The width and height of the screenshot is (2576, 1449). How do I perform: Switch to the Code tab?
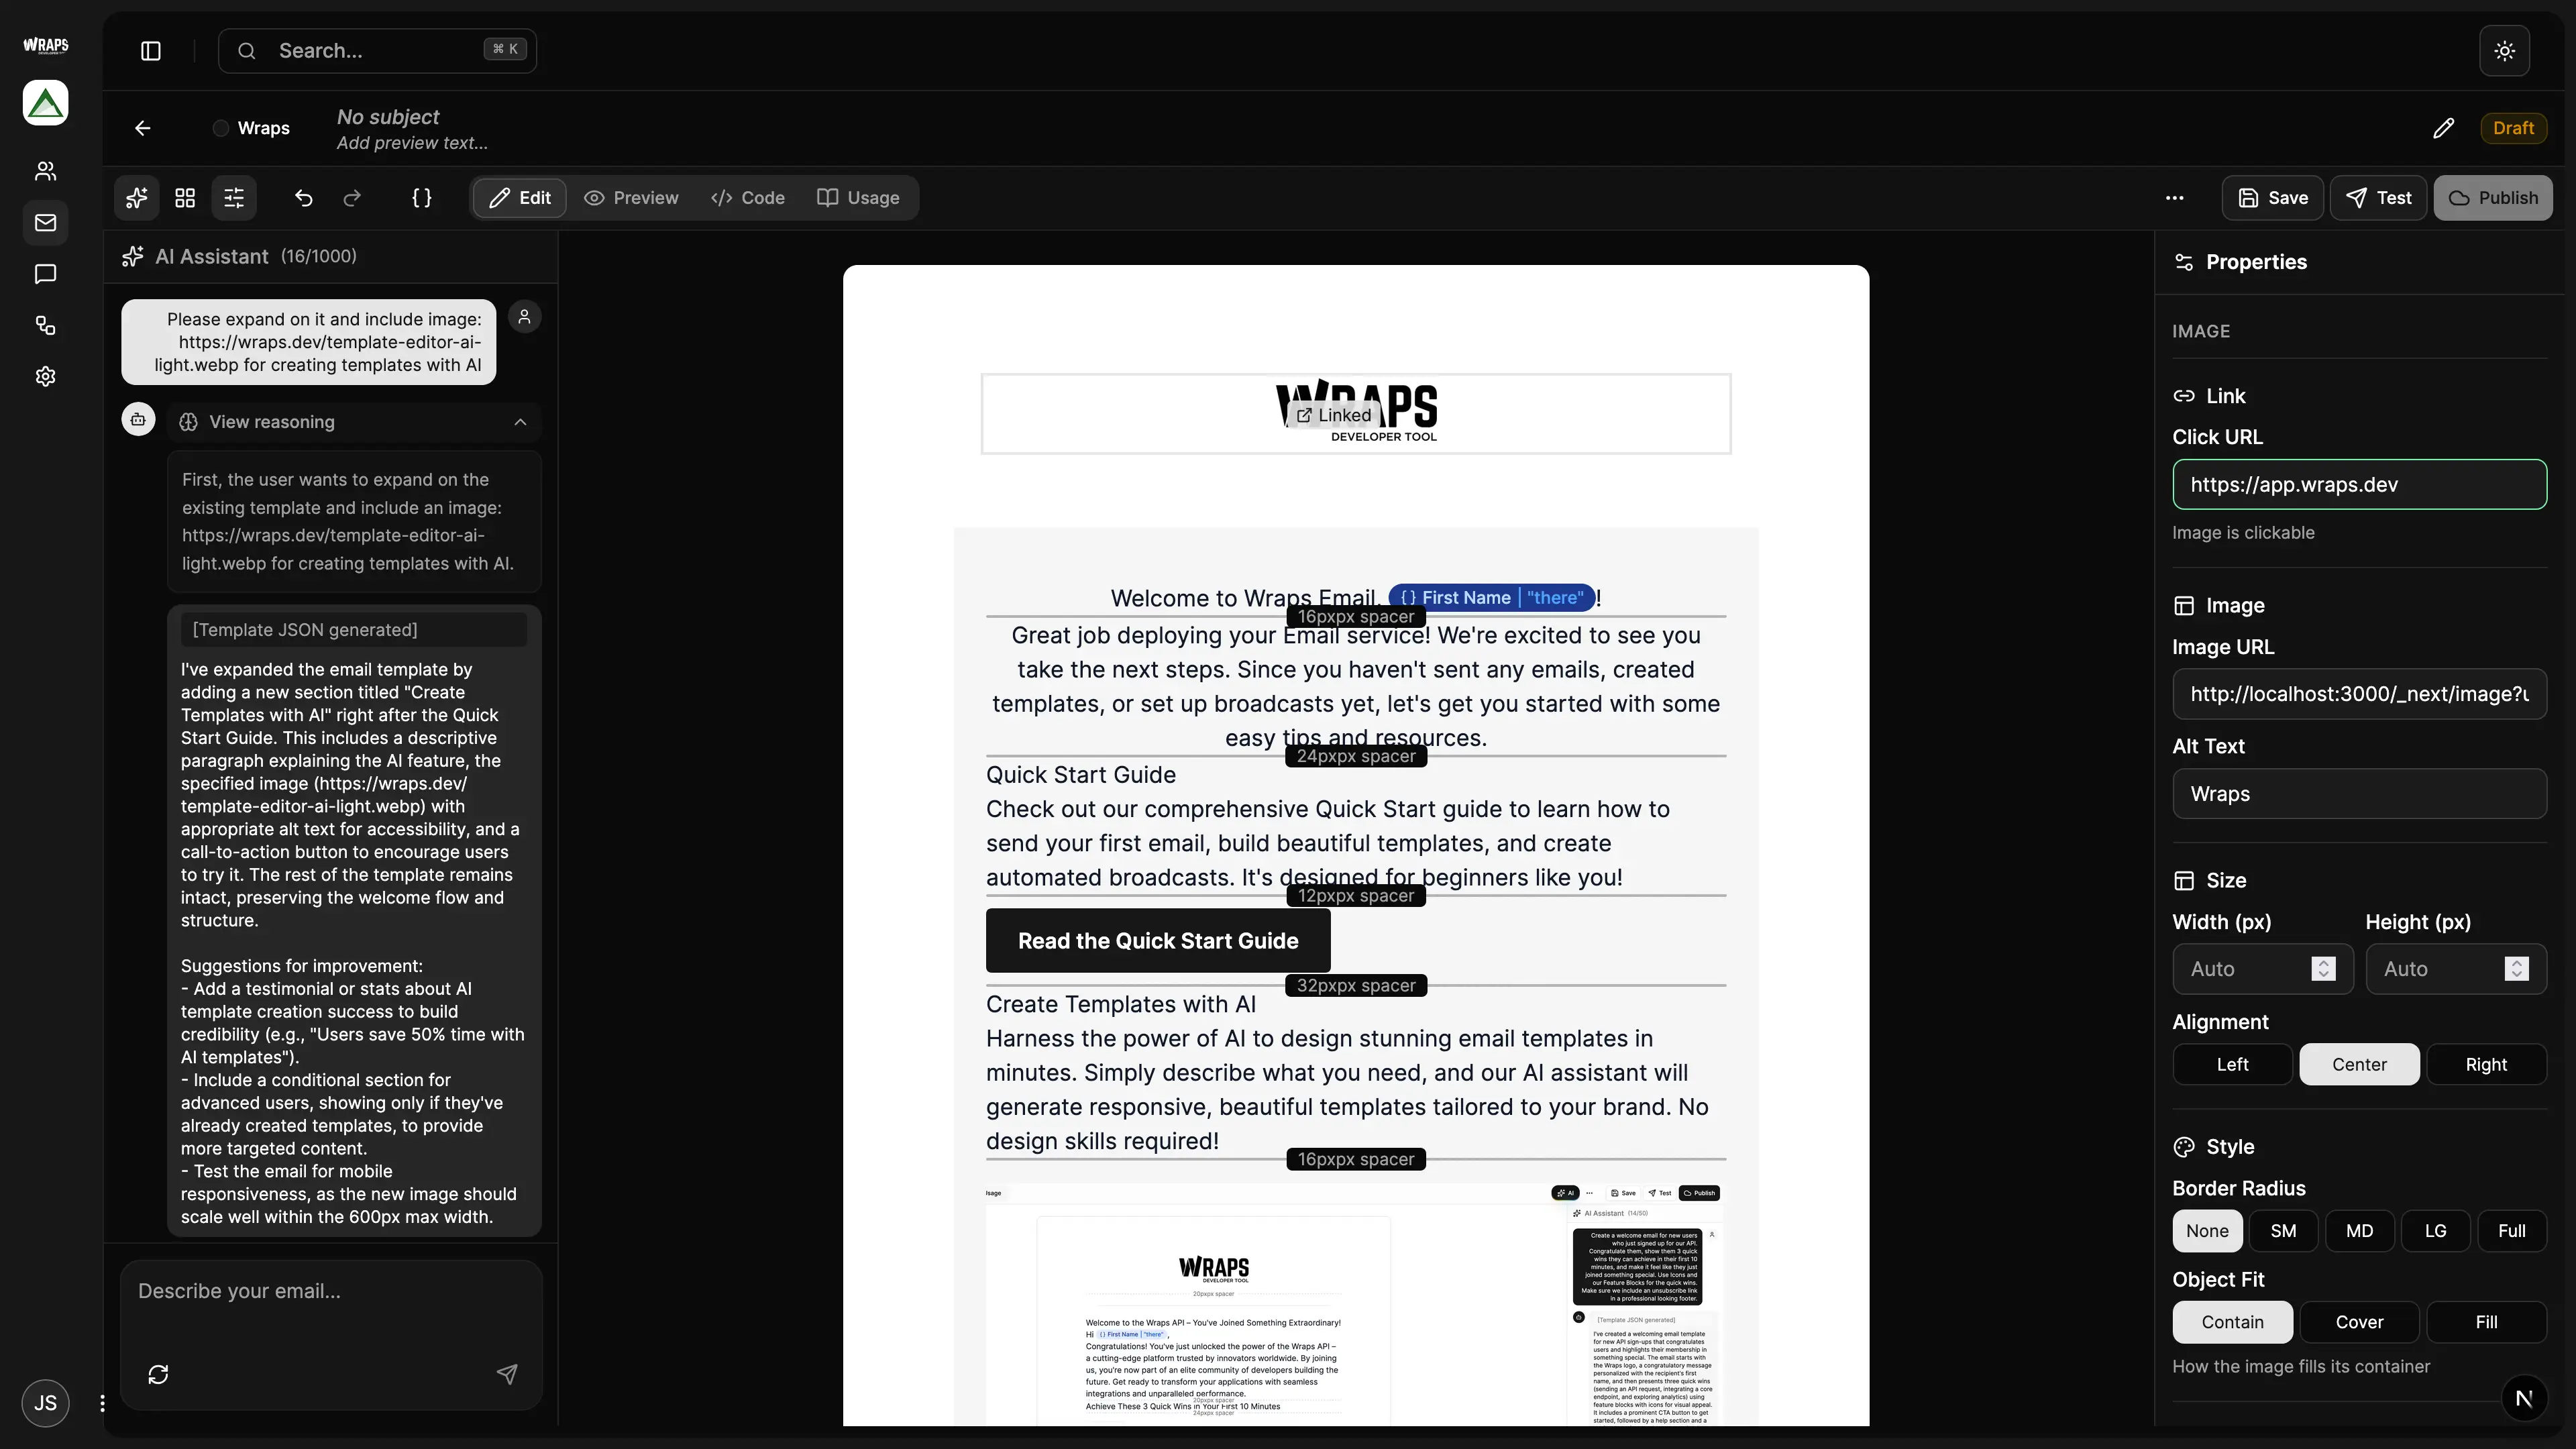pos(747,197)
